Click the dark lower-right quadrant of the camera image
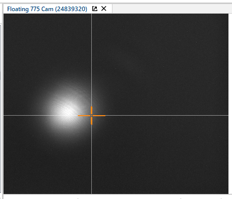This screenshot has width=232, height=199. (x=160, y=155)
